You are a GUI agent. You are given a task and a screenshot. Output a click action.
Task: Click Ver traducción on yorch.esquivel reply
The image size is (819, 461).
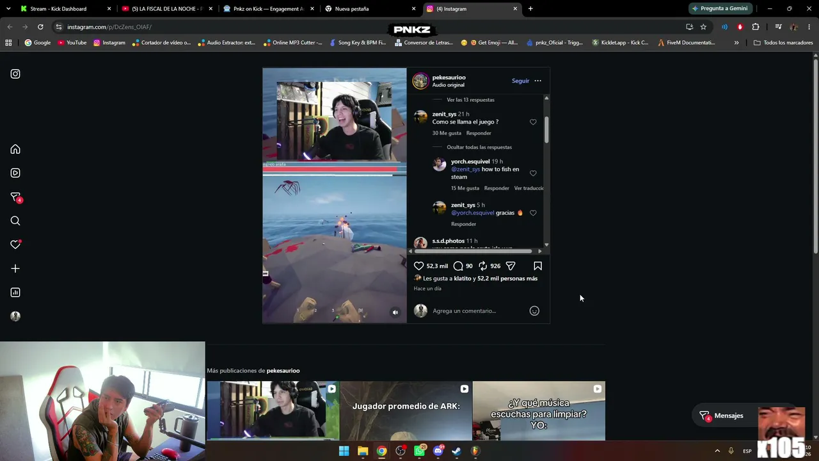[529, 188]
